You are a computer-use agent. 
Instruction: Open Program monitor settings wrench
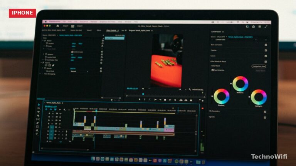pyautogui.click(x=190, y=90)
